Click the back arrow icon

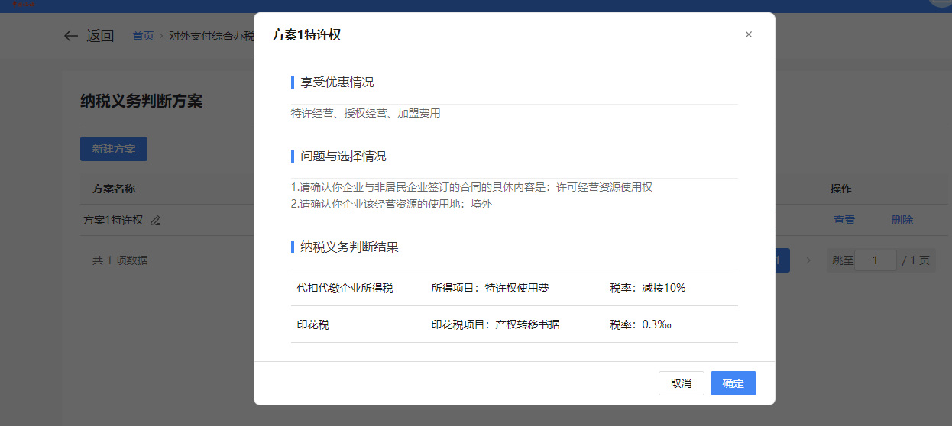pos(71,36)
